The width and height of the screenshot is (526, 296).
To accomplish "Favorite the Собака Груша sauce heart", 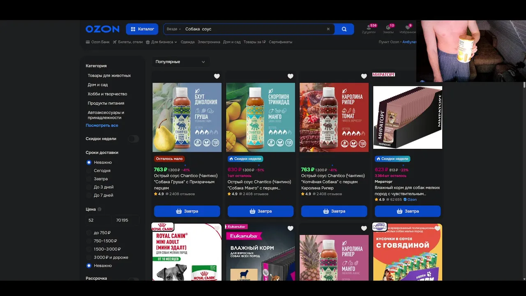I will point(217,76).
